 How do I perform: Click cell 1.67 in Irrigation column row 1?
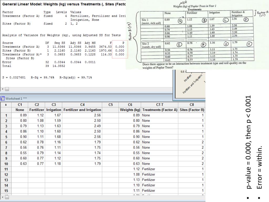54,115
